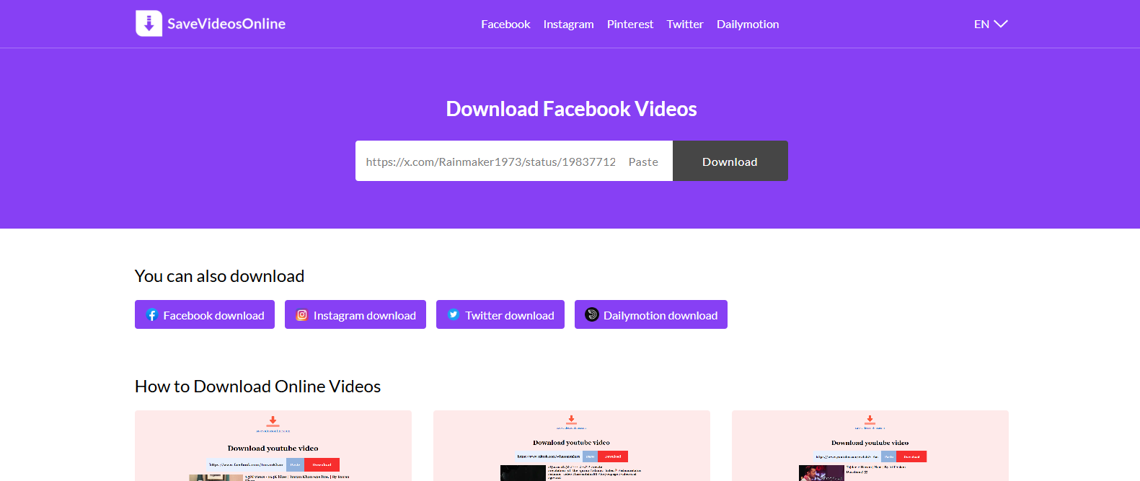Open the first how-to tutorial thumbnail

[273, 446]
